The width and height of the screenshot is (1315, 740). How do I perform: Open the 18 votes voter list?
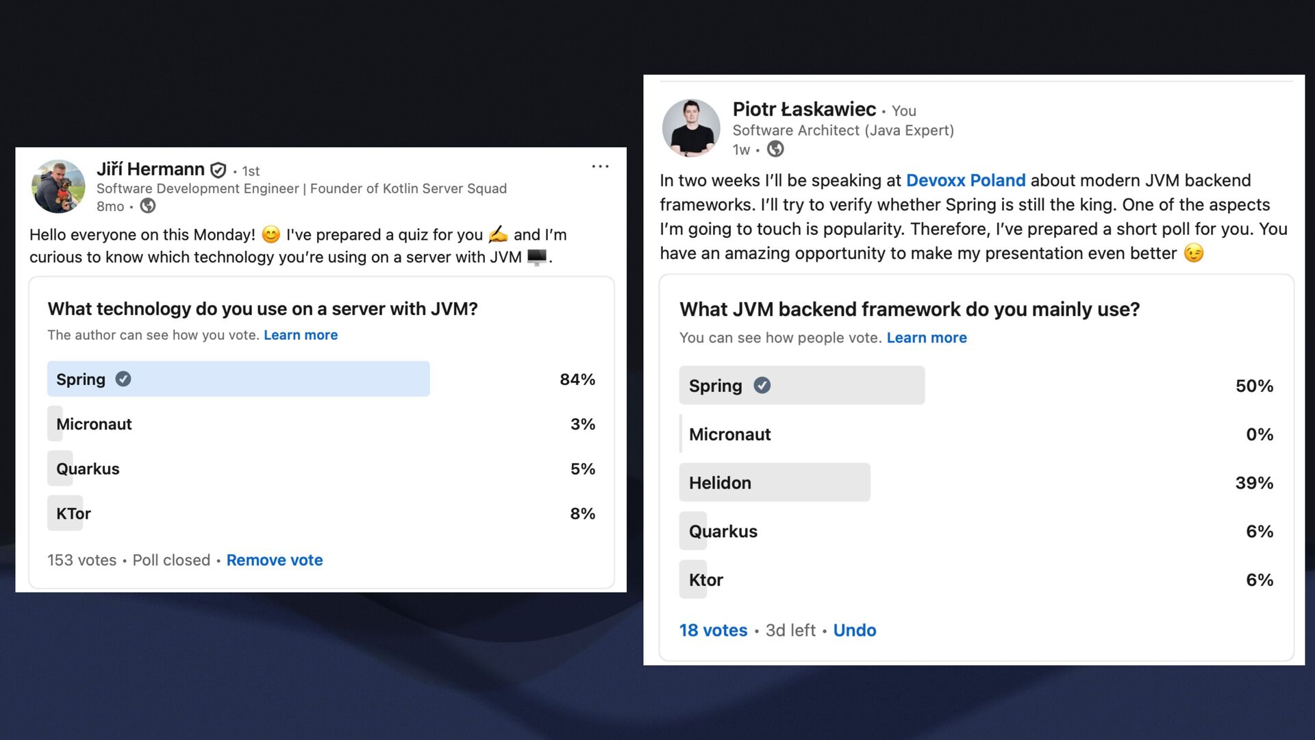click(713, 630)
